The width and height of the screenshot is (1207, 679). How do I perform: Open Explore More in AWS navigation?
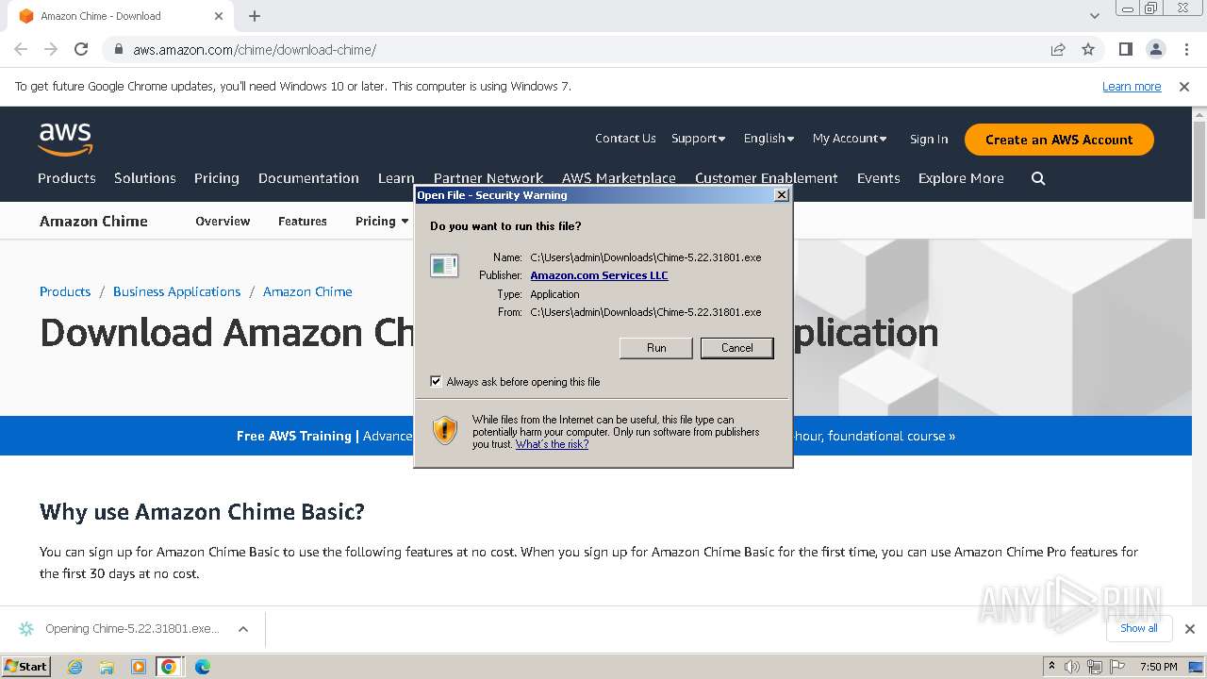pos(961,178)
